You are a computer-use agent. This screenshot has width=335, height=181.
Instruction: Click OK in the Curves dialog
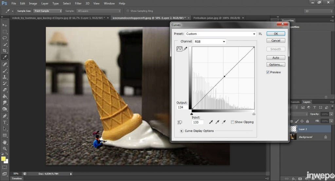tap(275, 34)
